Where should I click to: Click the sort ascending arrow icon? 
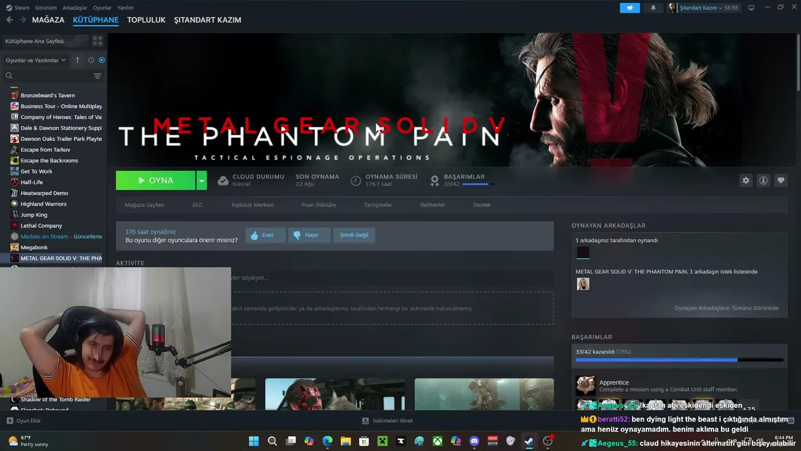pyautogui.click(x=78, y=60)
